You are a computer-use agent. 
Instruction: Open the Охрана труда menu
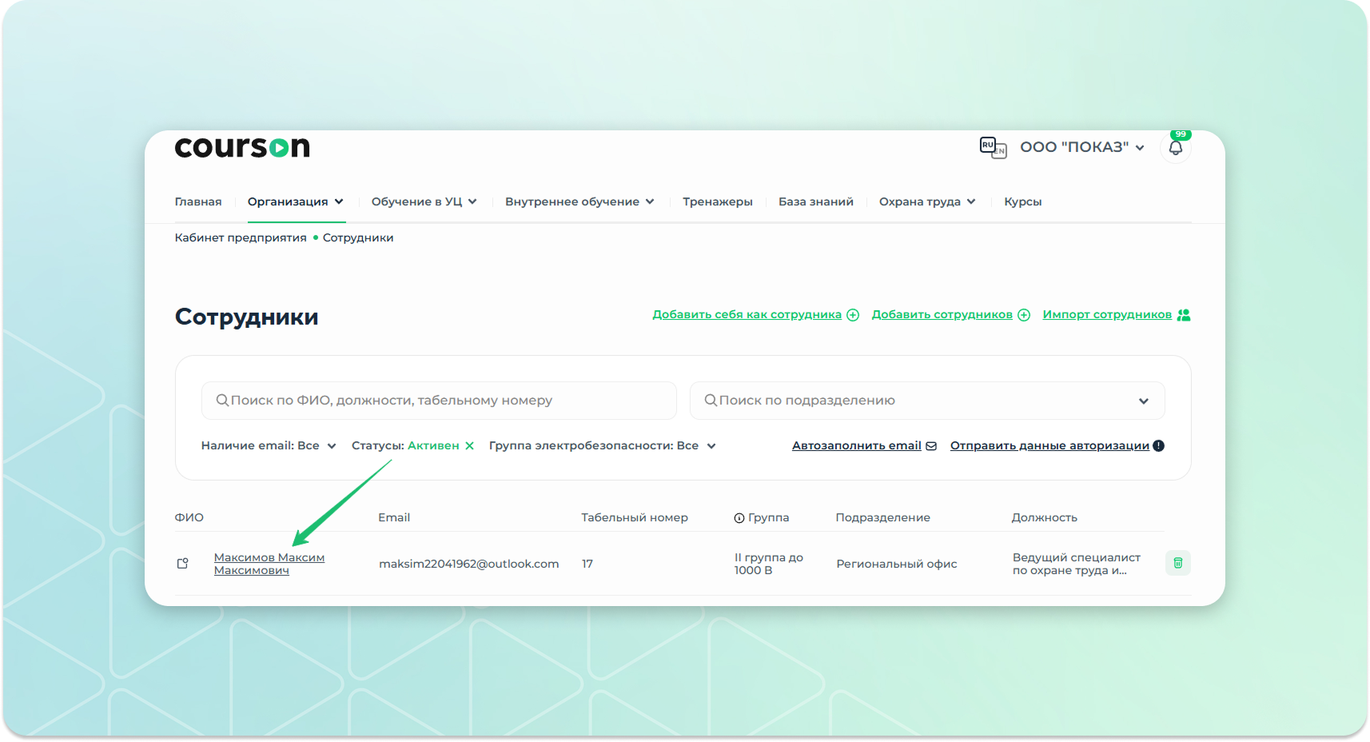(x=926, y=201)
